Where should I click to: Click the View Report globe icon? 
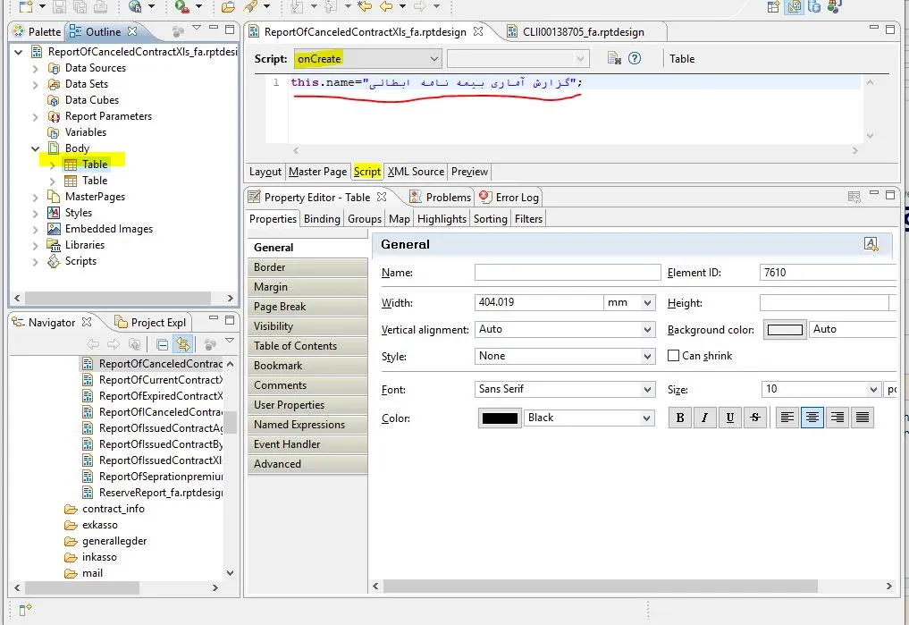pyautogui.click(x=135, y=6)
